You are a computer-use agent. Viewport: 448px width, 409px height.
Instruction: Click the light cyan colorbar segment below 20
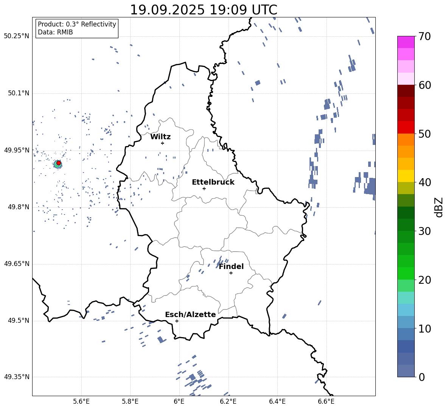[x=406, y=298]
